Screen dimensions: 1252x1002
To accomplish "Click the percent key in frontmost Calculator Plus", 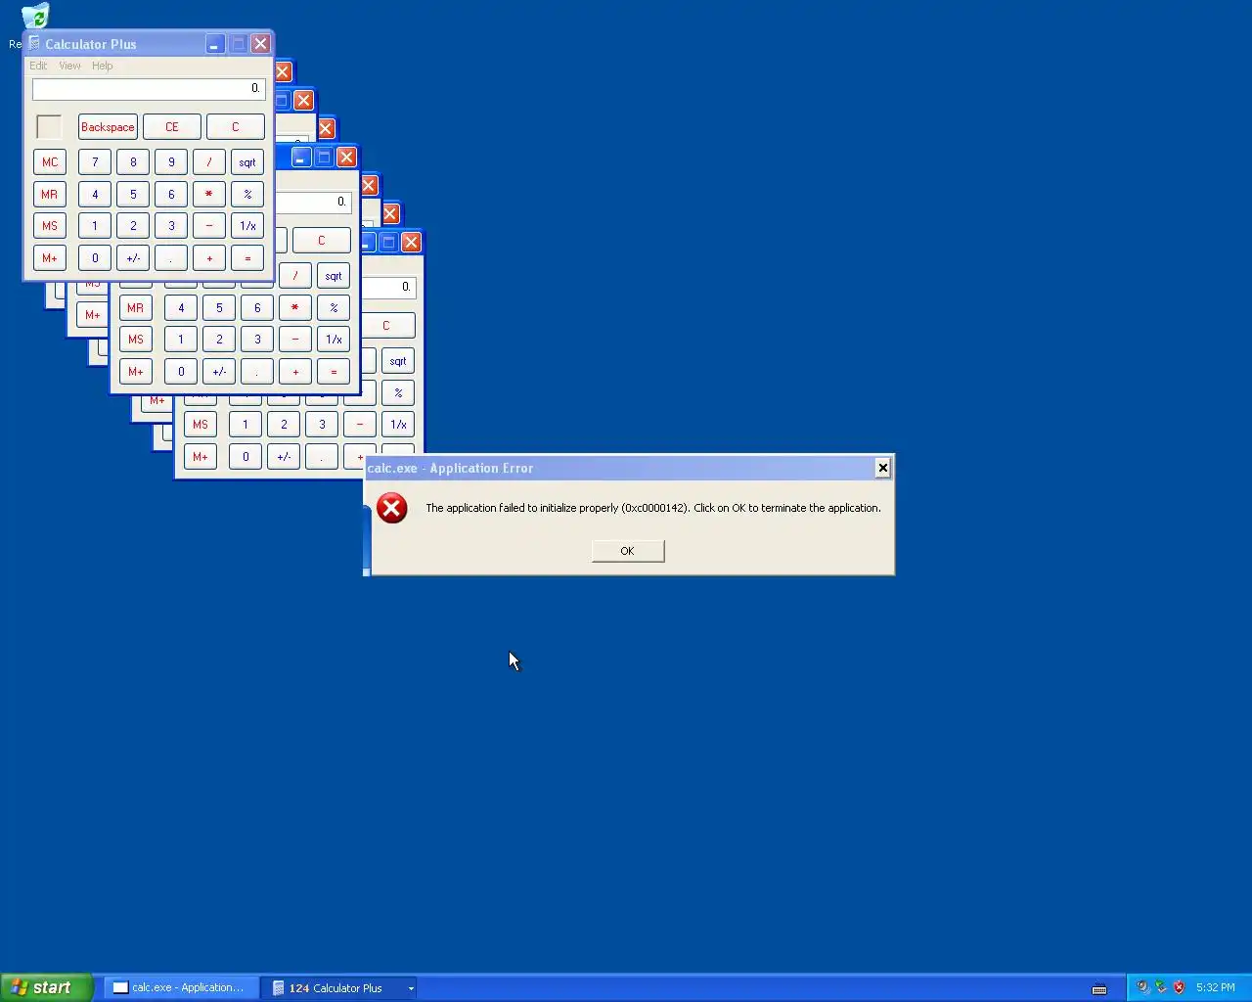I will coord(247,195).
